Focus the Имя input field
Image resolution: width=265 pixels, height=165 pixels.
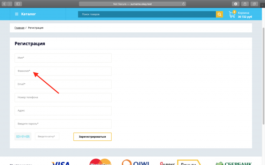pos(63,58)
